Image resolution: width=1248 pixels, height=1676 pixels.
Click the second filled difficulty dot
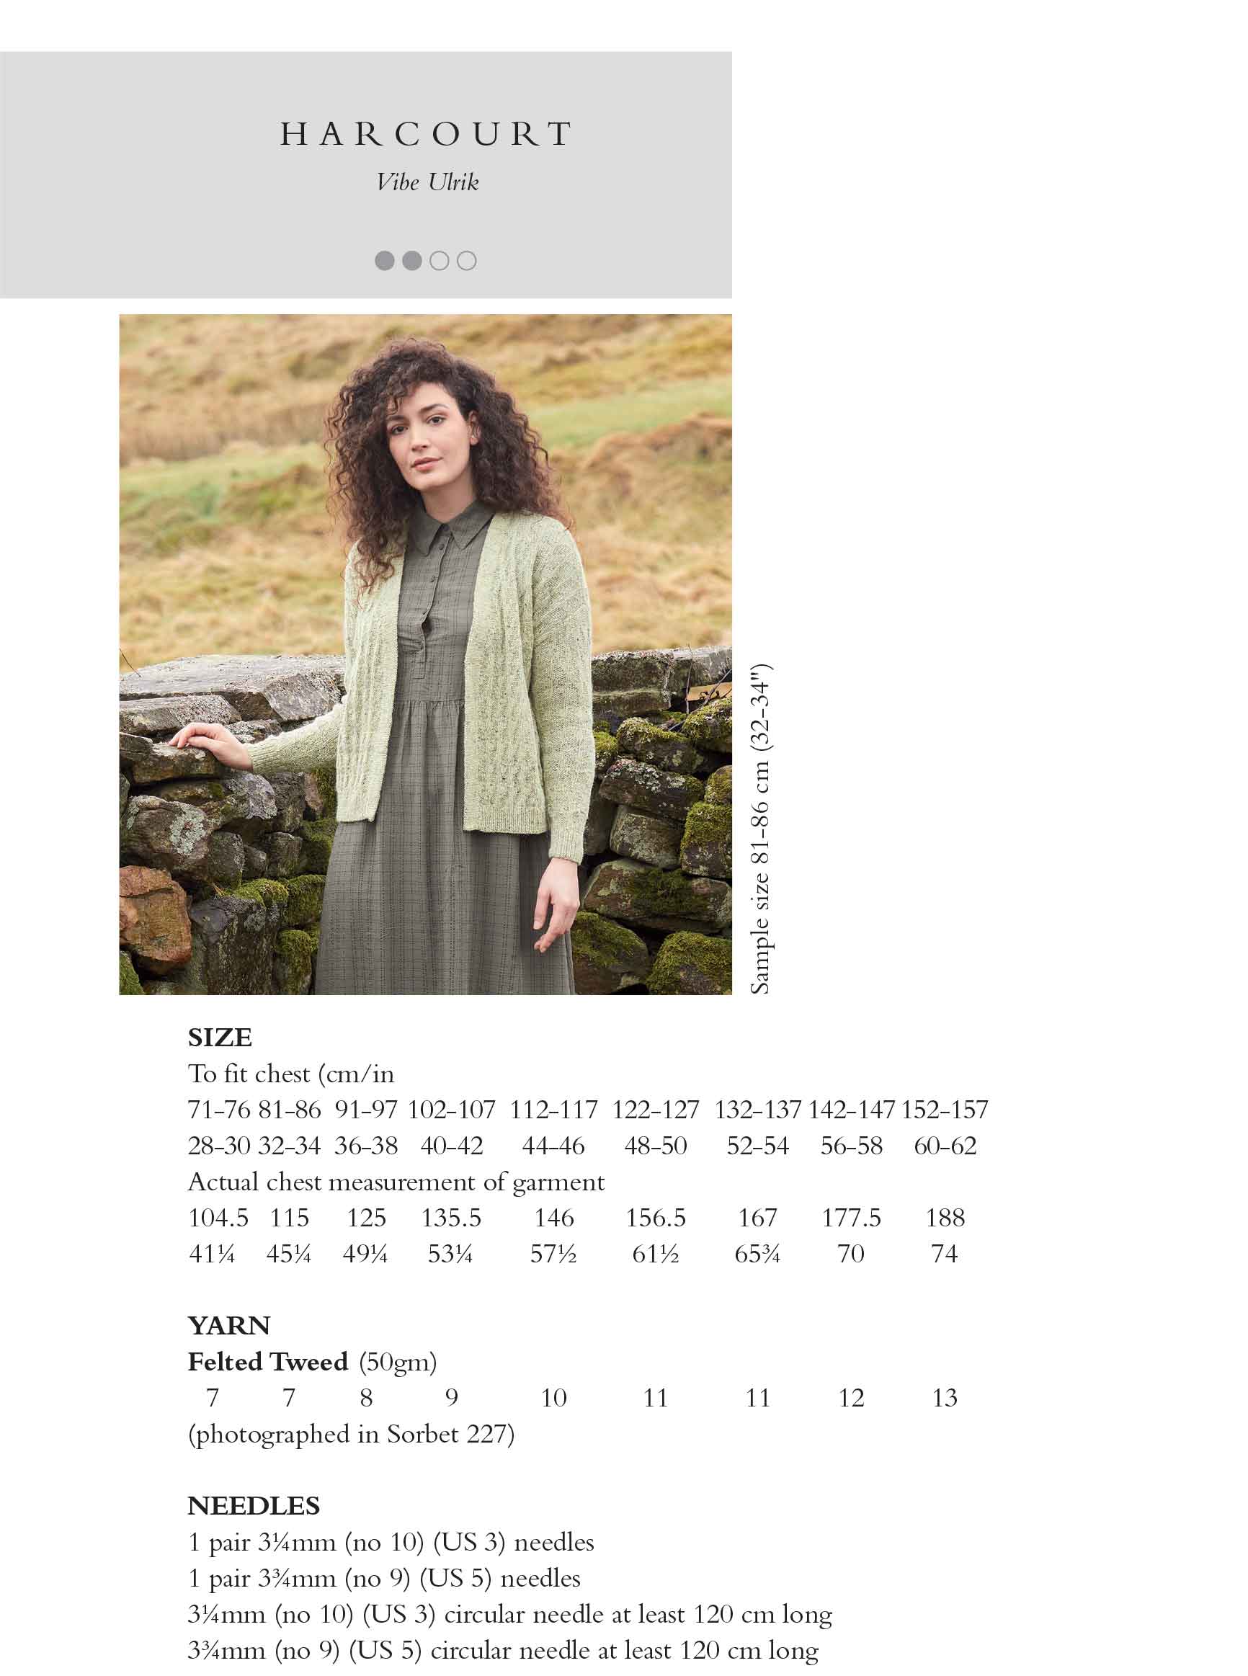(411, 261)
